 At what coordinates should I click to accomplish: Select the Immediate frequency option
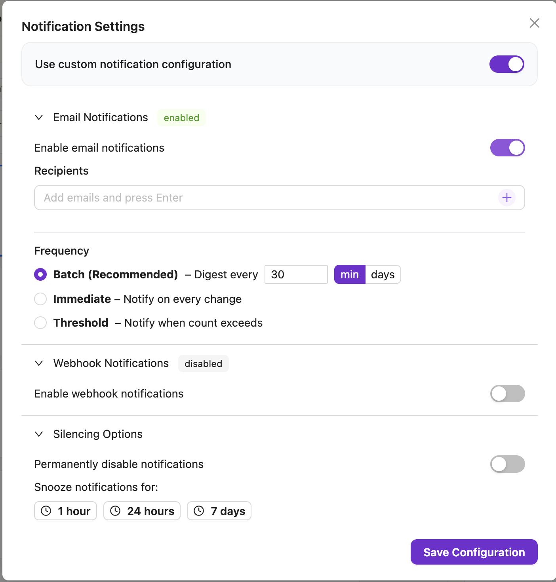click(40, 299)
